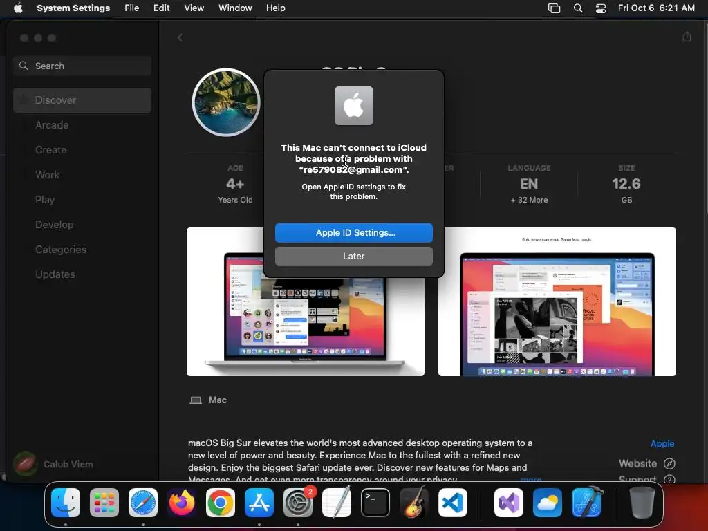This screenshot has height=531, width=708.
Task: Open the Help menu
Action: 275,8
